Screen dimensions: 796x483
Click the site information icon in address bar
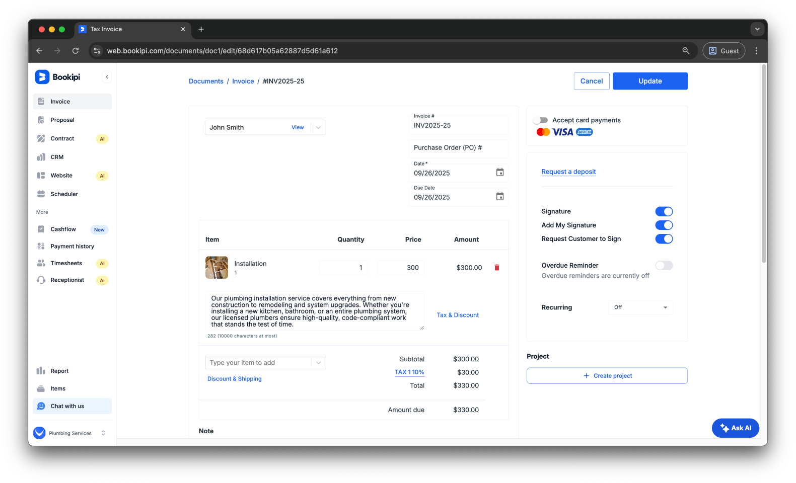pyautogui.click(x=97, y=51)
